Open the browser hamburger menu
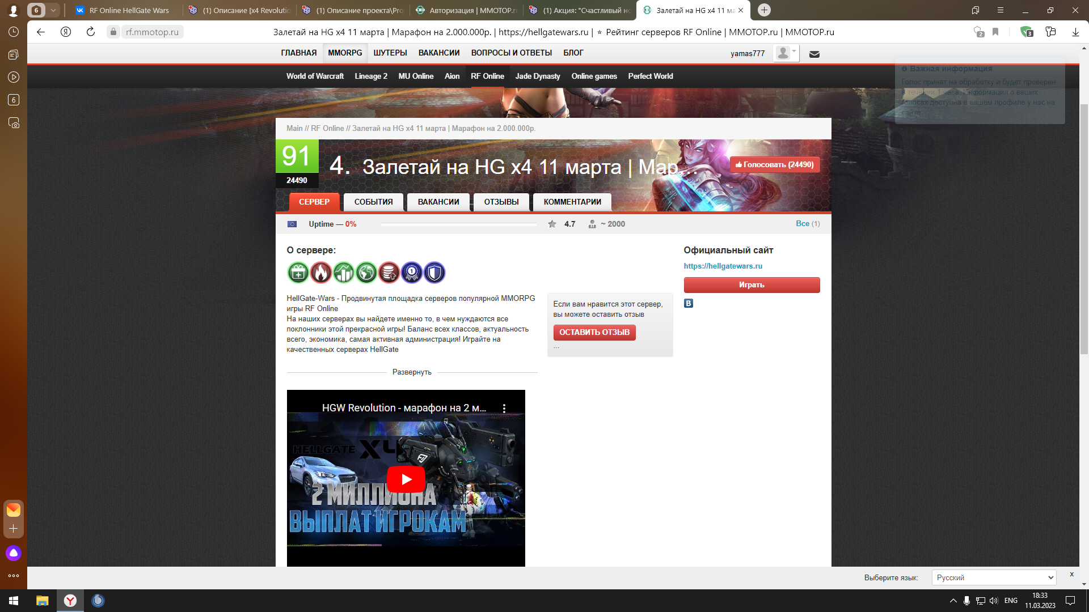1089x612 pixels. point(1001,10)
